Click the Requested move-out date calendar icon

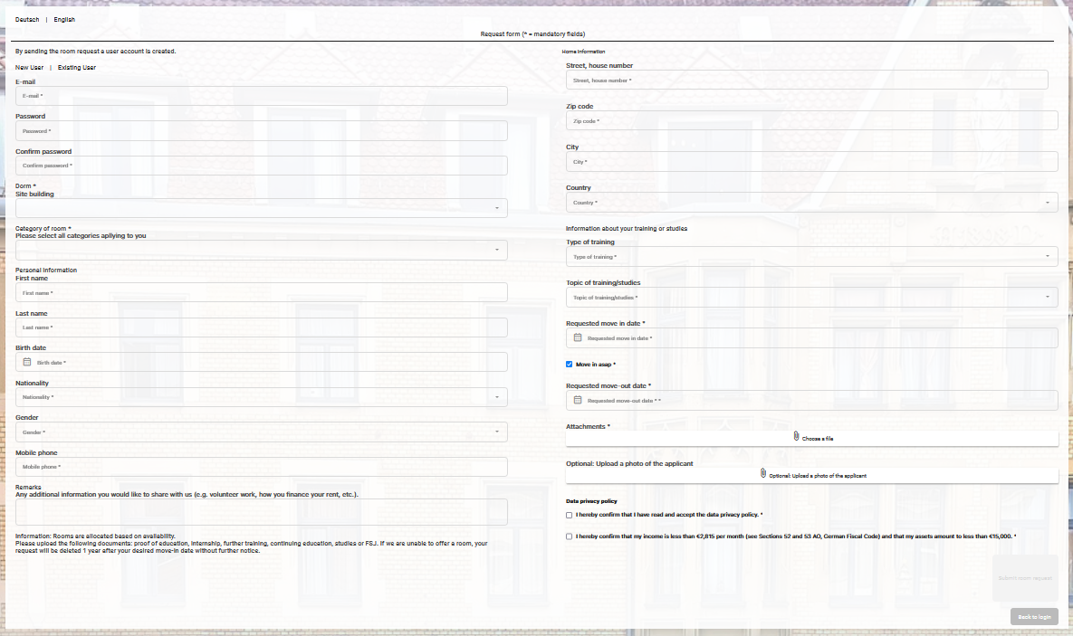578,400
